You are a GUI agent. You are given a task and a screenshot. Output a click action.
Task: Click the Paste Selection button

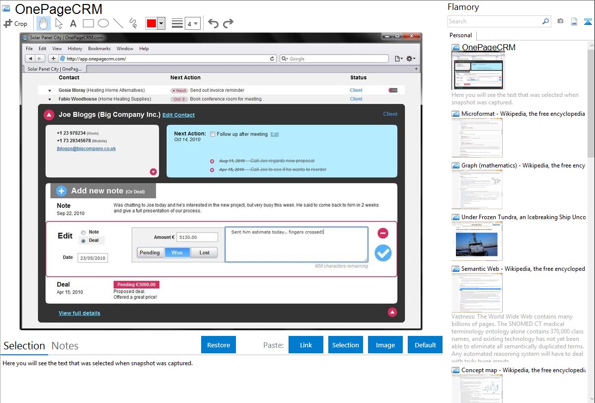coord(345,345)
